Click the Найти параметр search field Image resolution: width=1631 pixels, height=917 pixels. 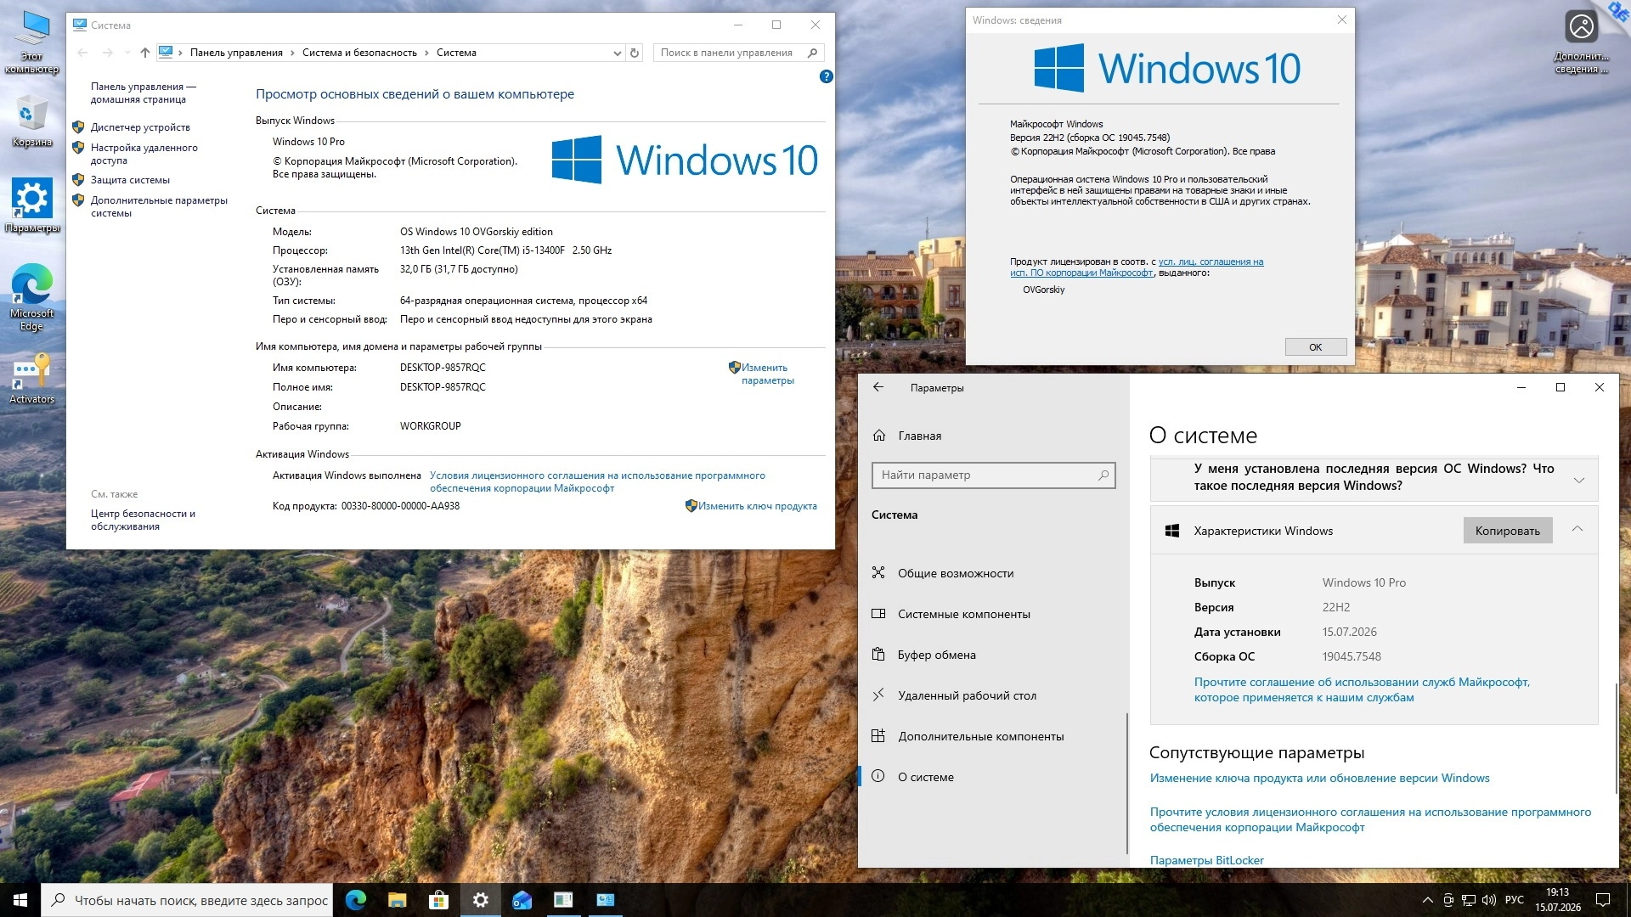(x=993, y=475)
